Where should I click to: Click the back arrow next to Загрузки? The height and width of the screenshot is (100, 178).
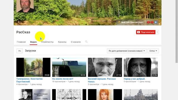coord(19,51)
